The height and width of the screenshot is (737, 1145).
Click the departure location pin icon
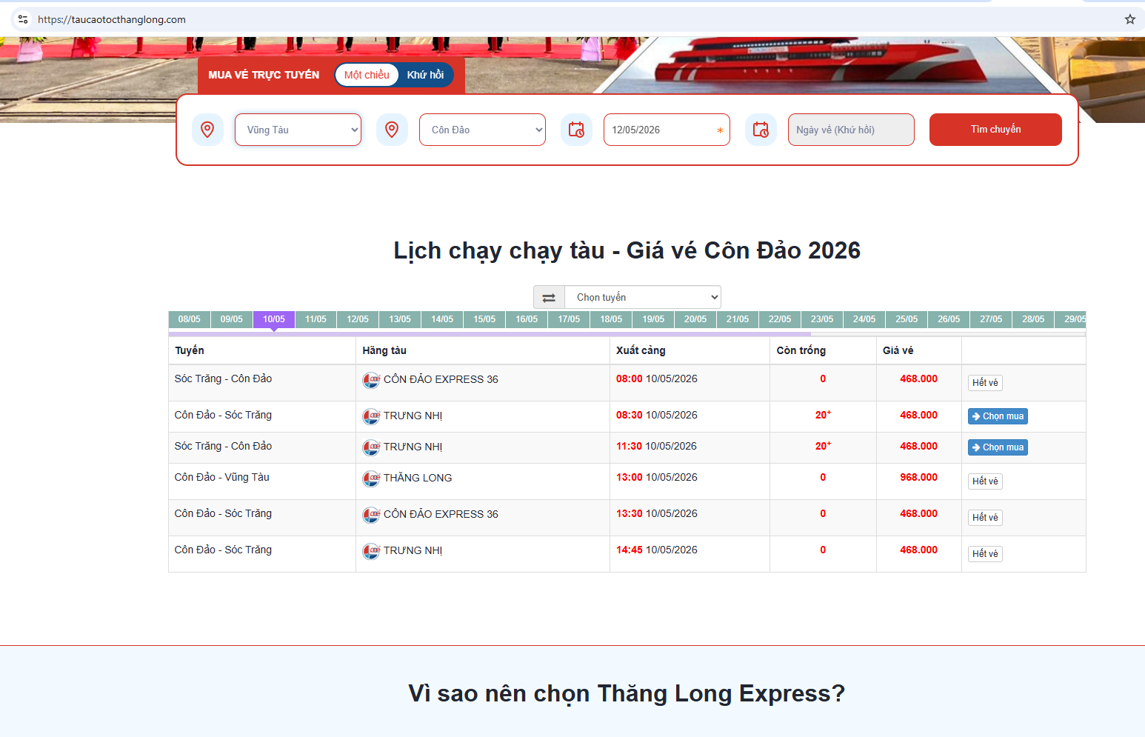tap(207, 130)
